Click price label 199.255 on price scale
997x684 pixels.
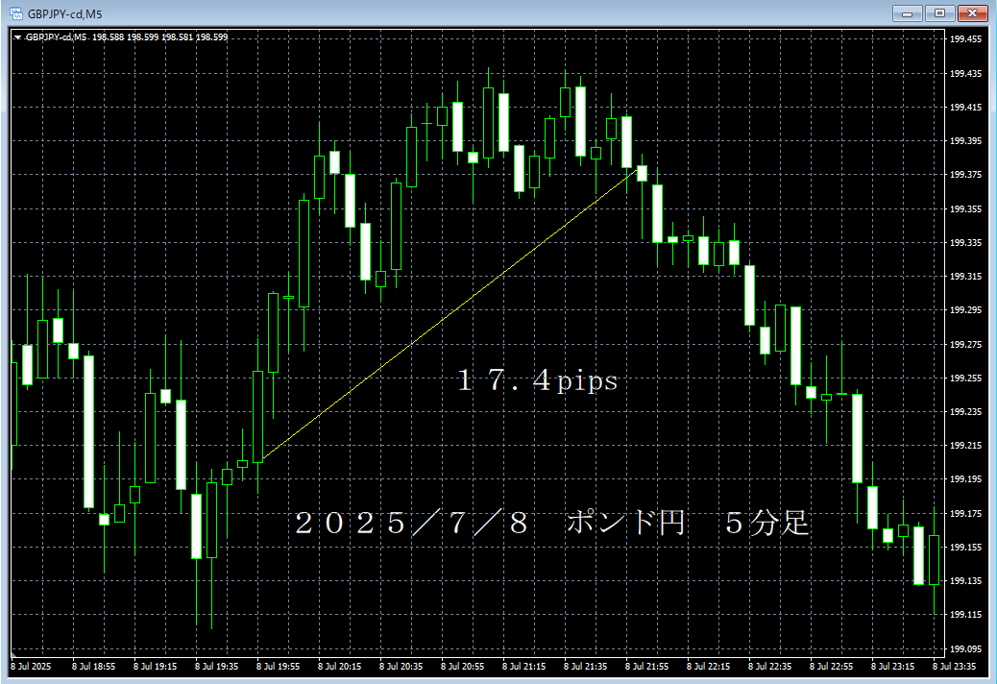tap(966, 379)
